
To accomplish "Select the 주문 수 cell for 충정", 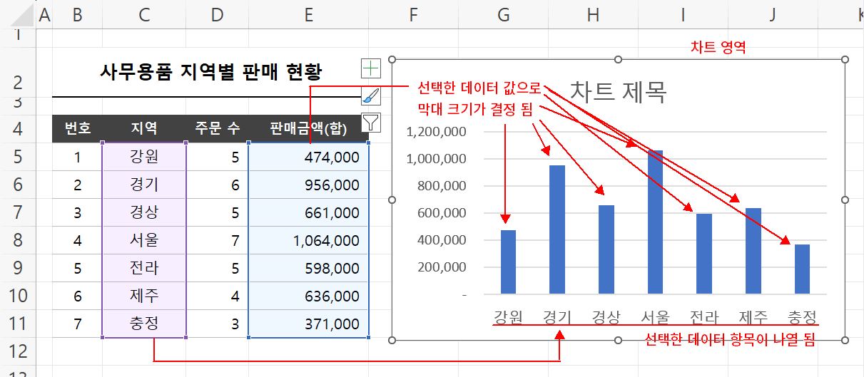I will coord(218,324).
